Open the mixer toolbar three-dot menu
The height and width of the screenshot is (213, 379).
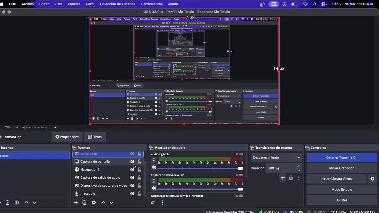pyautogui.click(x=163, y=202)
